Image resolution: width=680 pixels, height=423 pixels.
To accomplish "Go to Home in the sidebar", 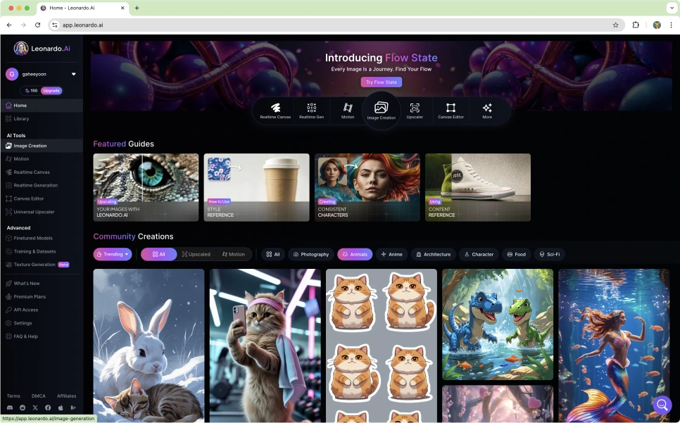I will point(42,106).
